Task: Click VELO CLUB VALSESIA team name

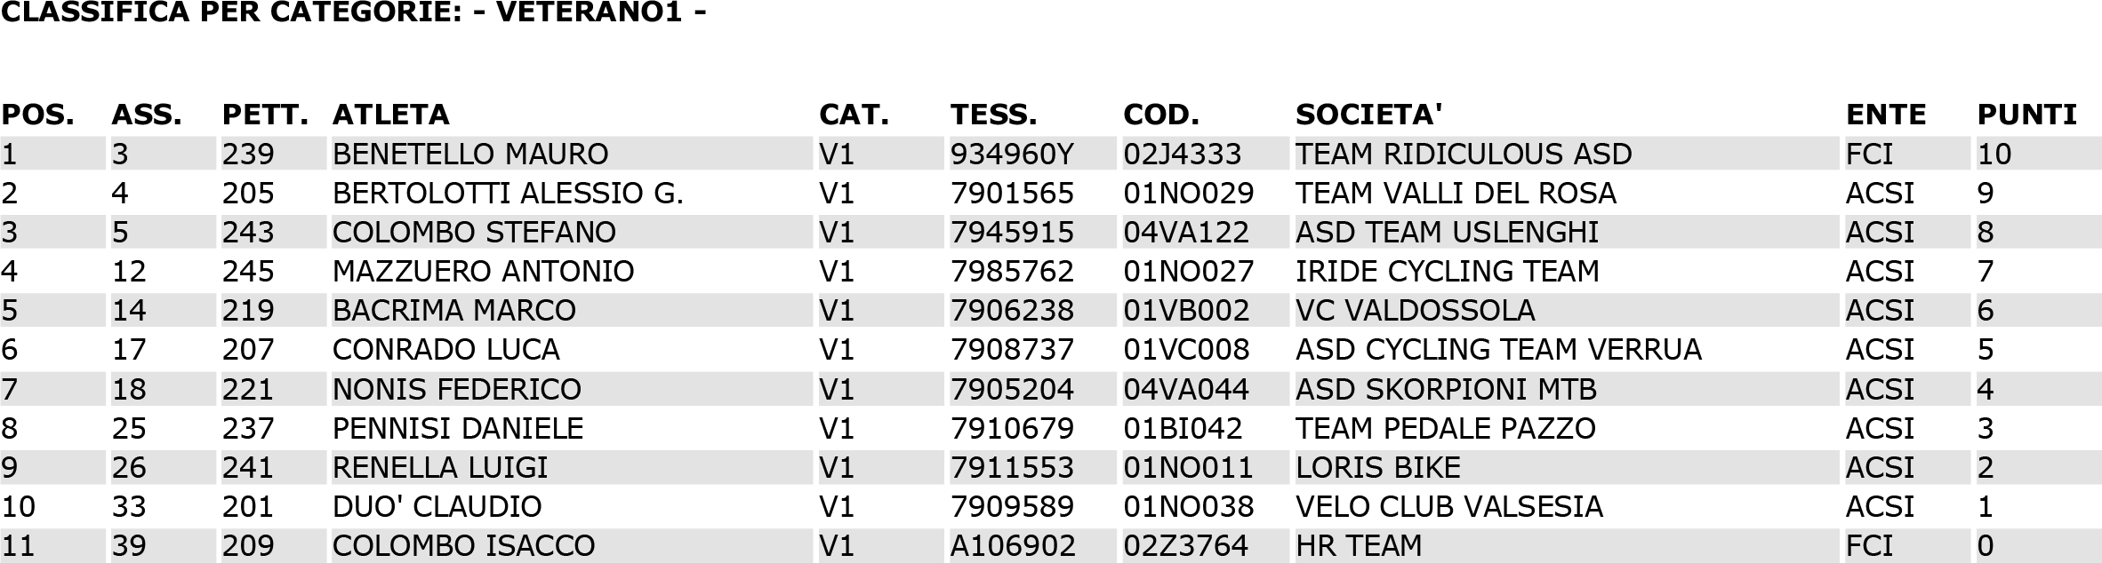Action: point(1449,506)
